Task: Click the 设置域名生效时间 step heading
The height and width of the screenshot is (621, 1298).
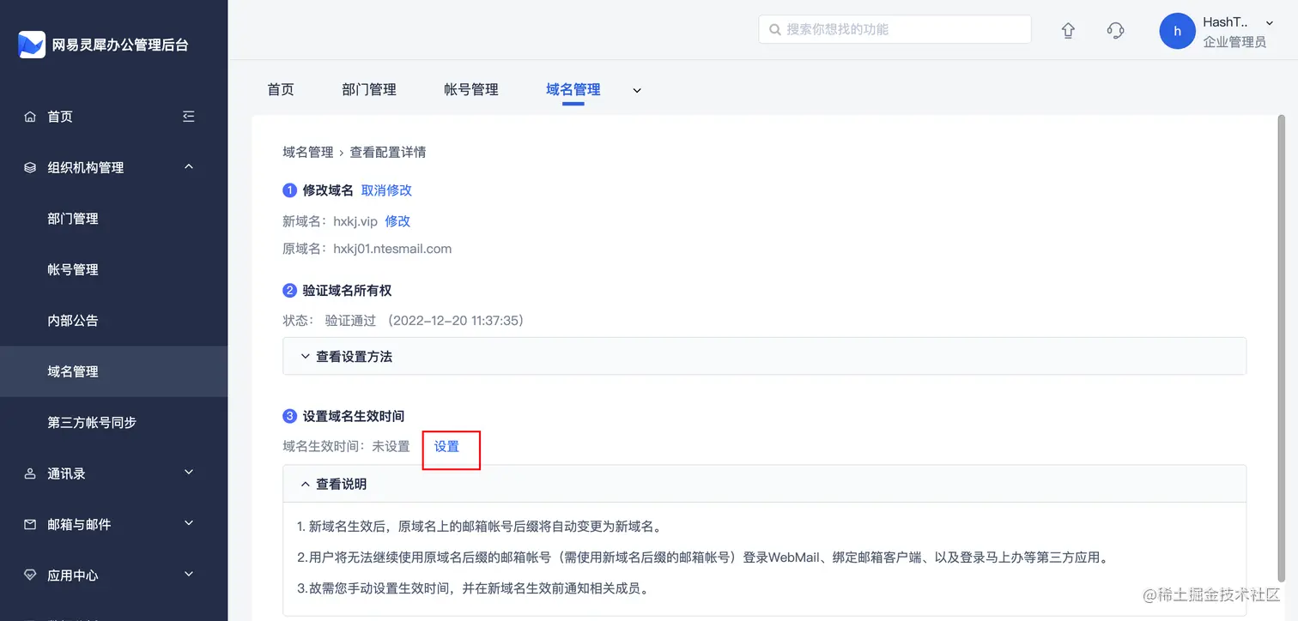Action: pos(353,416)
